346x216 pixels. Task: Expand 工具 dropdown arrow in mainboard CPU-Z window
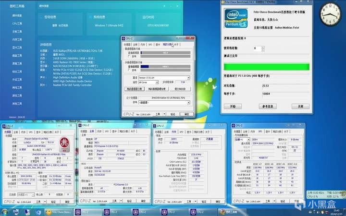(121, 201)
